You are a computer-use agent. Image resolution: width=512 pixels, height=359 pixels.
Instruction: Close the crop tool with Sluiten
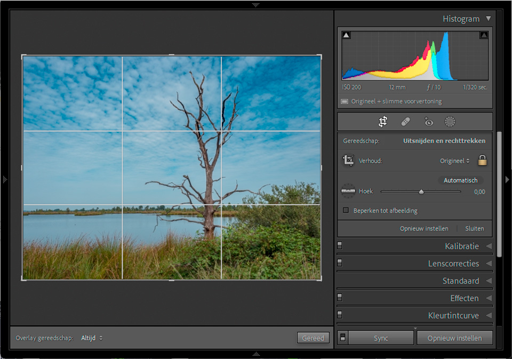coord(475,229)
